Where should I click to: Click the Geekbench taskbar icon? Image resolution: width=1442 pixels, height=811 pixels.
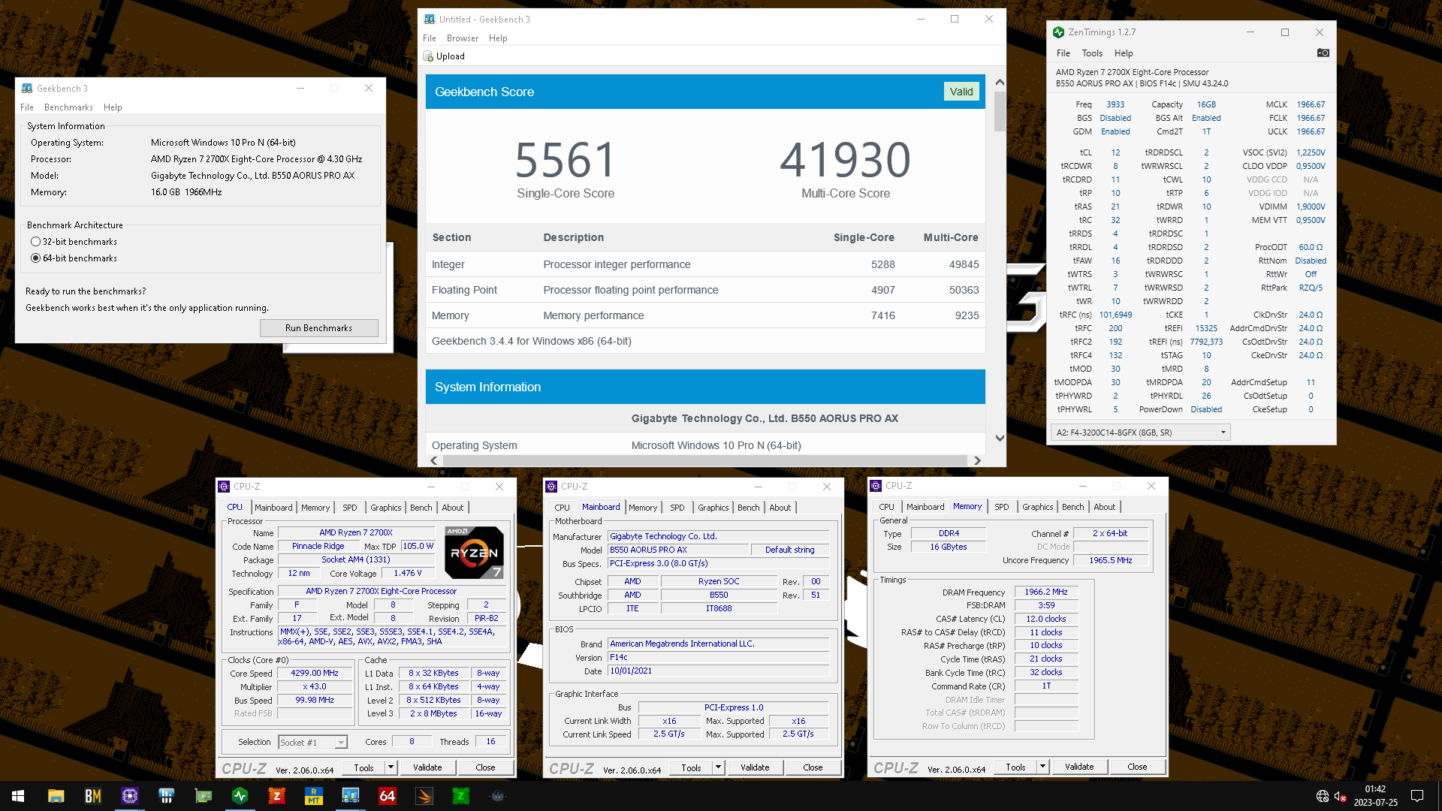tap(351, 795)
